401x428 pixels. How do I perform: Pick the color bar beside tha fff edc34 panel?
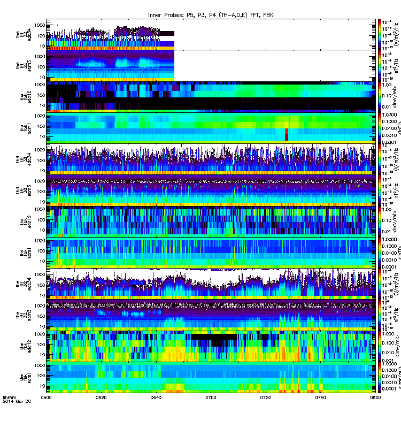click(380, 35)
